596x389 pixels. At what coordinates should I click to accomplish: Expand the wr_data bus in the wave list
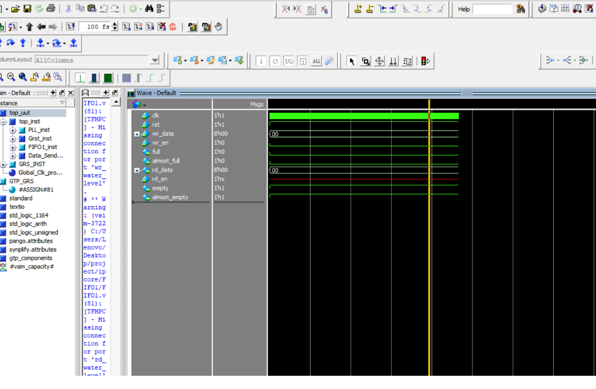click(x=137, y=134)
